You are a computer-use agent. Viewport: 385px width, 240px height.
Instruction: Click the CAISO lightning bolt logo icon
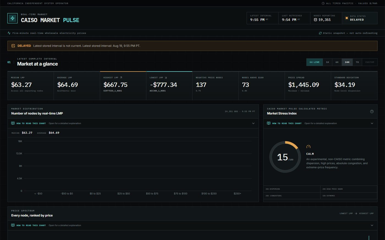click(12, 18)
